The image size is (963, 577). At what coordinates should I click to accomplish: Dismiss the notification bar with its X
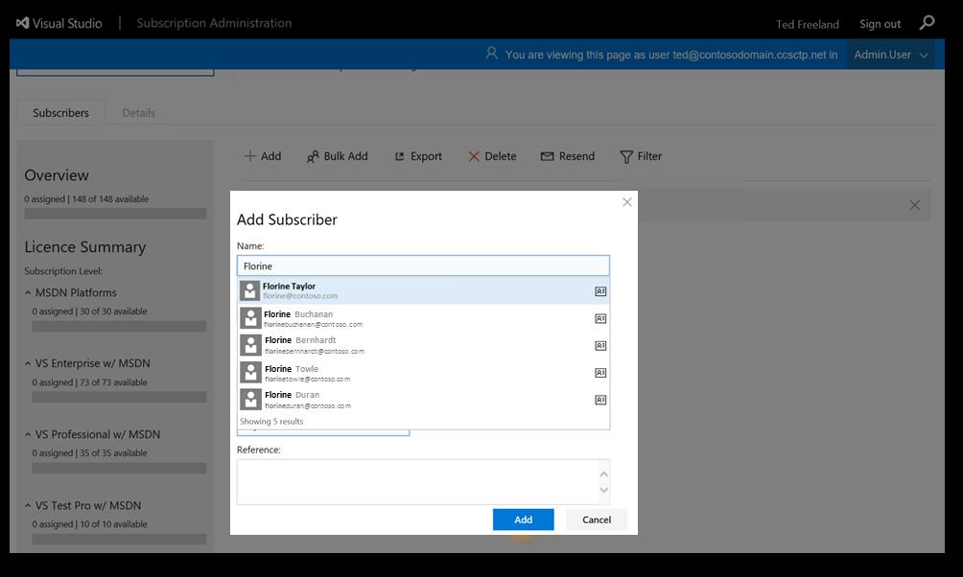(914, 205)
